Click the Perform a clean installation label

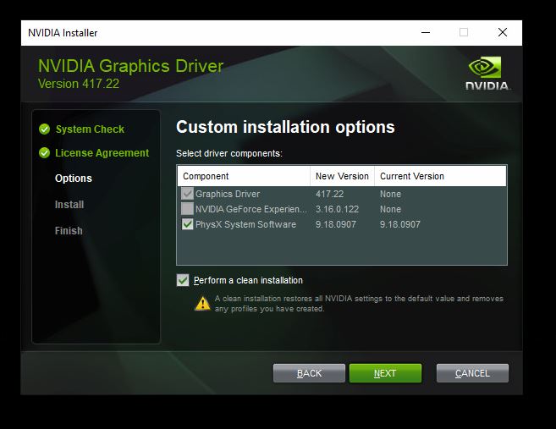pyautogui.click(x=248, y=280)
